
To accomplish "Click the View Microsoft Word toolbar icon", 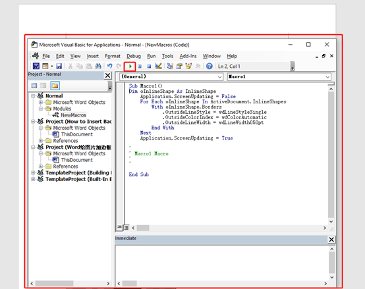I will (x=36, y=66).
